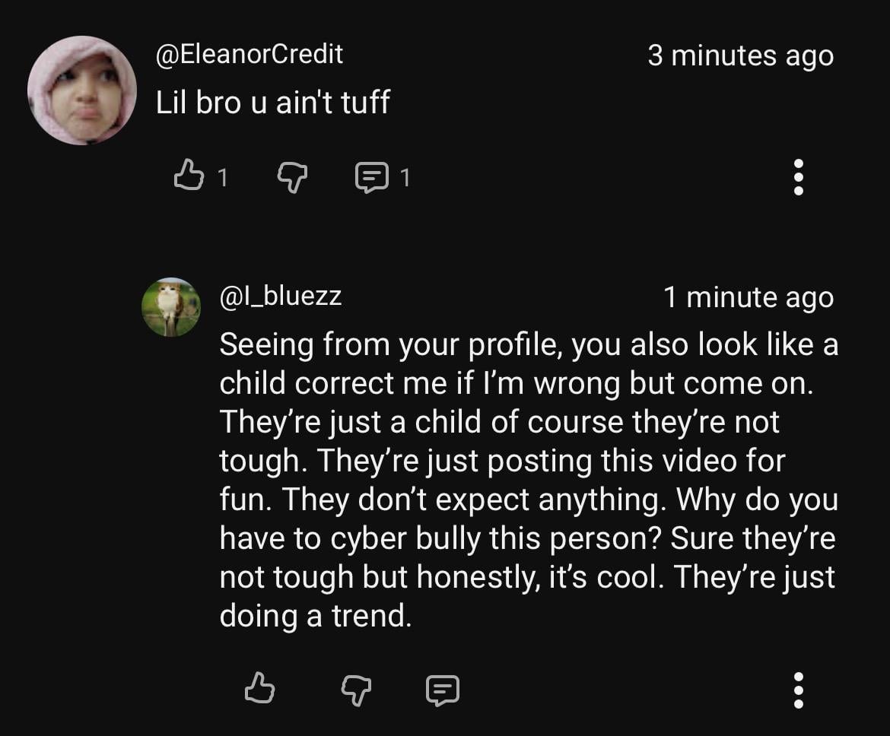This screenshot has height=736, width=890.
Task: Open more options for I_bluezz's reply
Action: [798, 689]
